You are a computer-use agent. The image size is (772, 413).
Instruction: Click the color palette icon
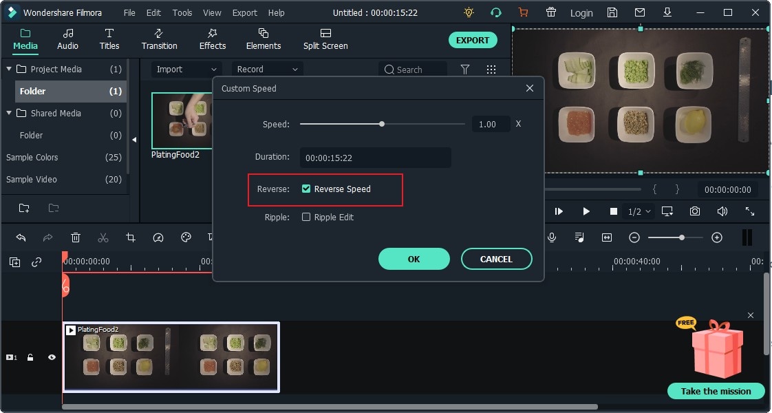coord(186,237)
